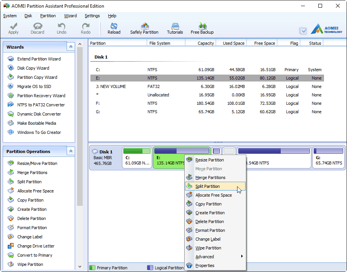This screenshot has width=347, height=272.
Task: Pick Format Partition in context menu
Action: coord(215,230)
